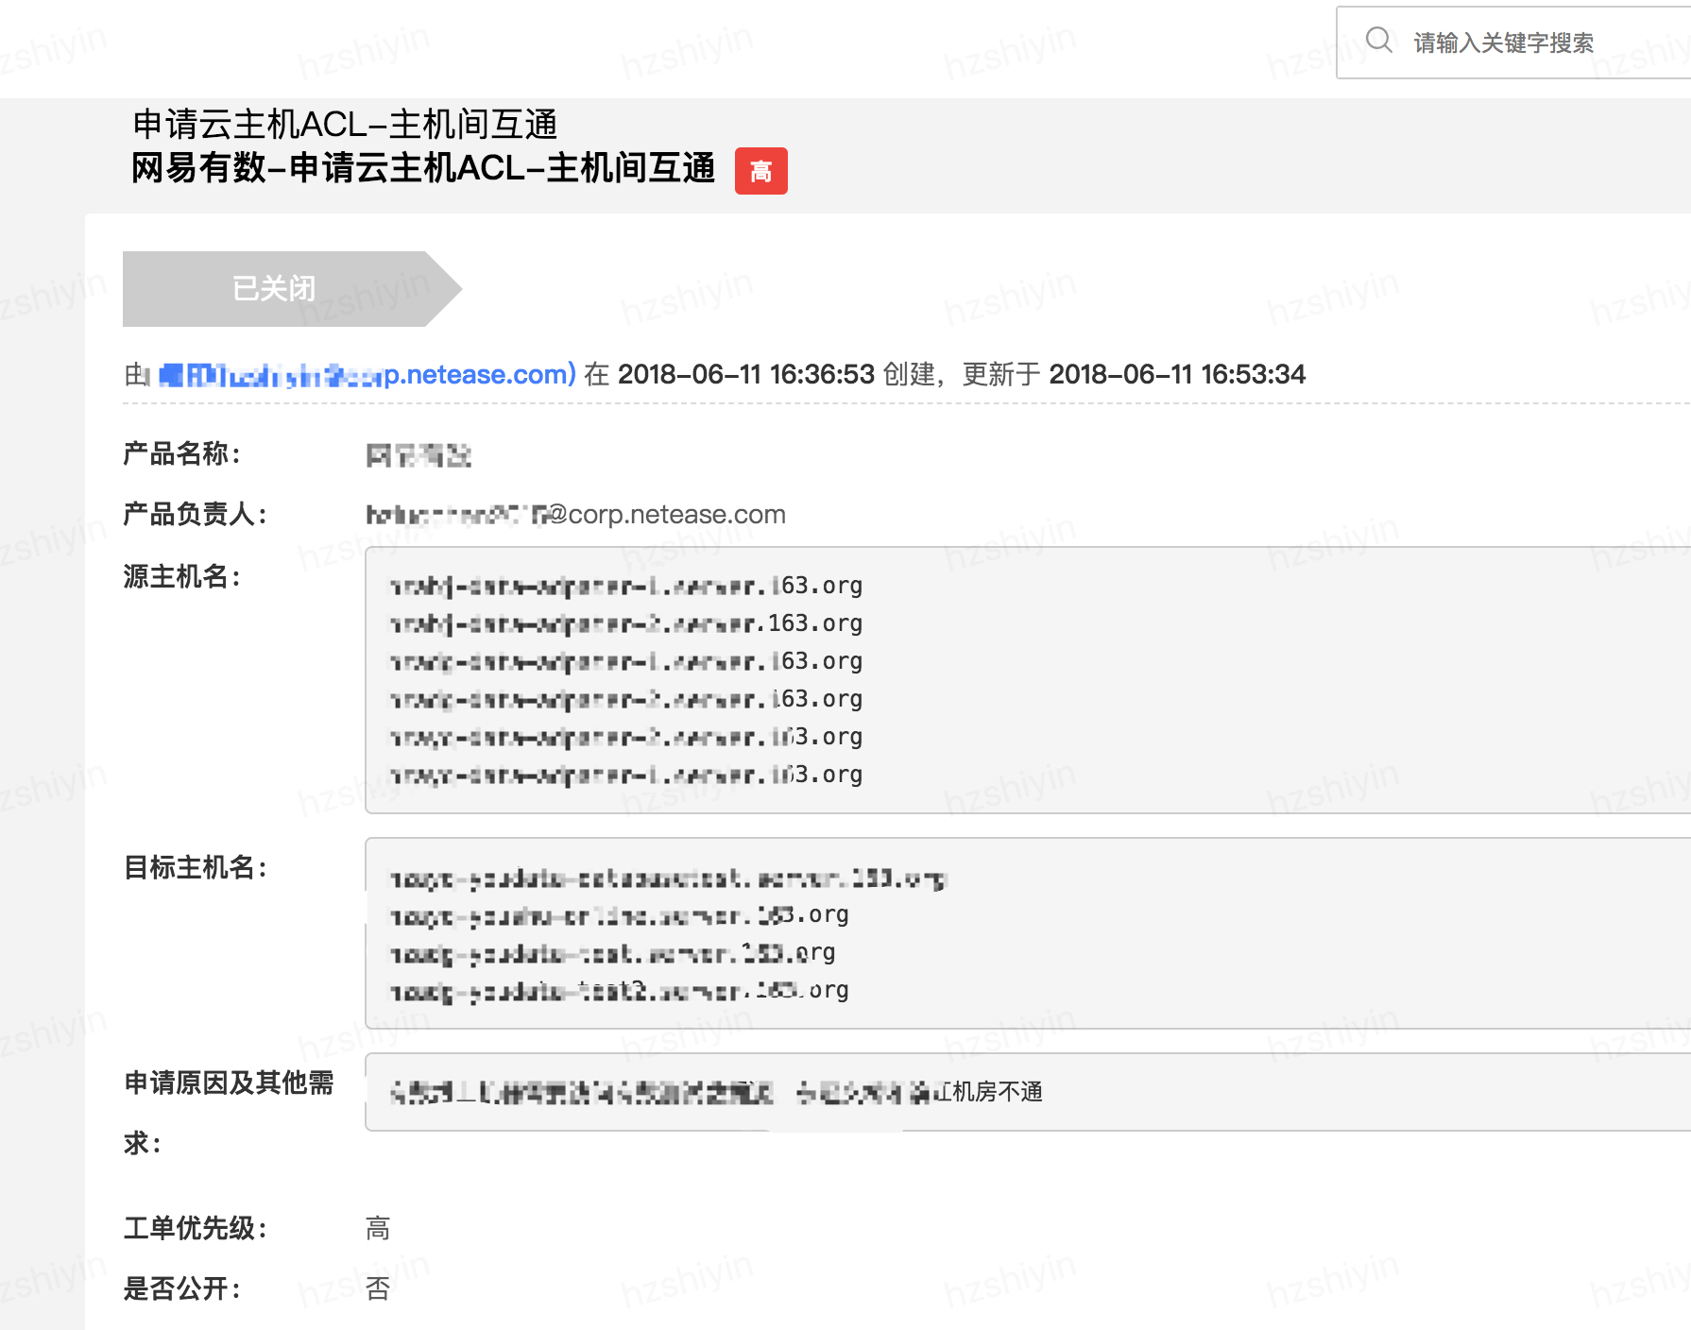This screenshot has width=1691, height=1330.
Task: Click the red 高 priority badge
Action: tap(760, 171)
